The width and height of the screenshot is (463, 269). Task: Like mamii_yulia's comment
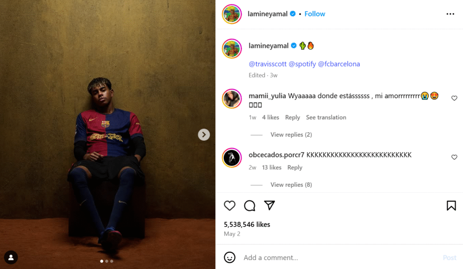(x=454, y=98)
